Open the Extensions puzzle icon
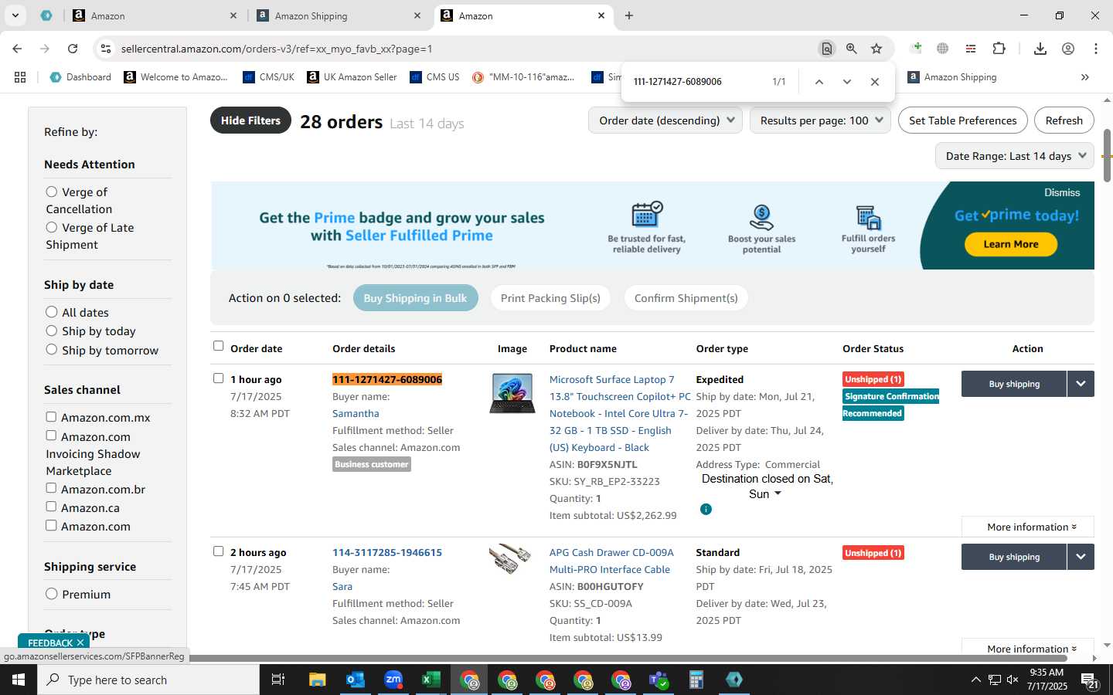The height and width of the screenshot is (695, 1113). pyautogui.click(x=999, y=49)
